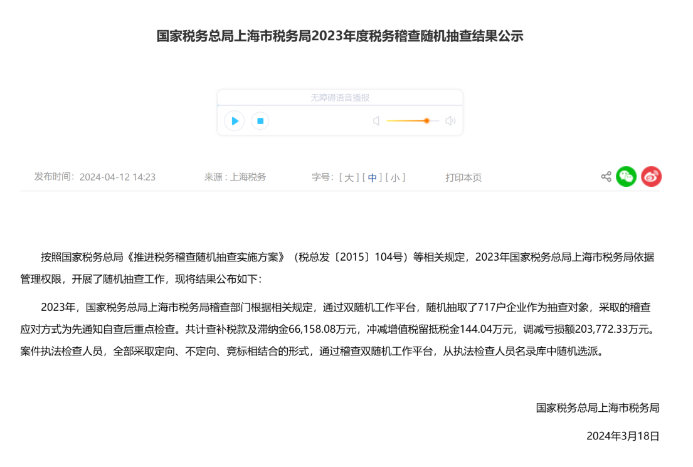Open the share icon

606,177
